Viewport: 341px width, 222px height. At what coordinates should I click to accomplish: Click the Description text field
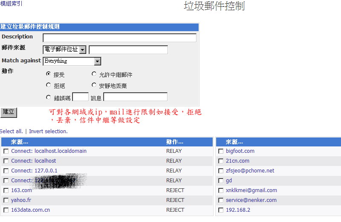click(119, 38)
